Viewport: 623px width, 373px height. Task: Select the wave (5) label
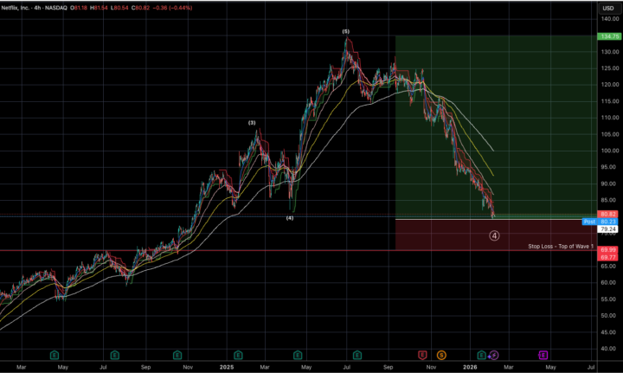point(345,31)
